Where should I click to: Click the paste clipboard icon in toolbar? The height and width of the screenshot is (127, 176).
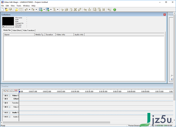[x=71, y=9]
